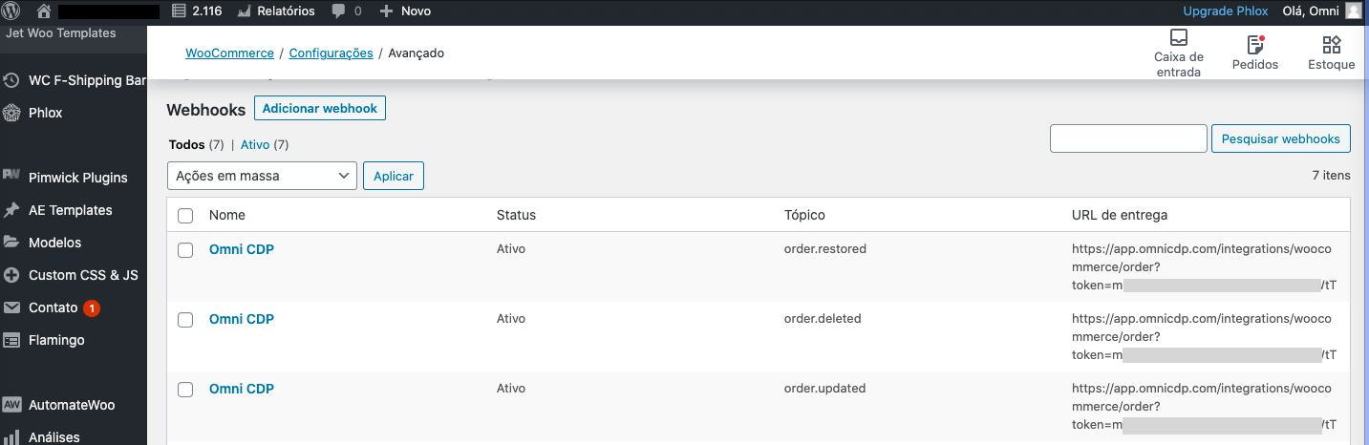This screenshot has height=445, width=1369.
Task: Open the Pedidos orders icon
Action: [1255, 44]
